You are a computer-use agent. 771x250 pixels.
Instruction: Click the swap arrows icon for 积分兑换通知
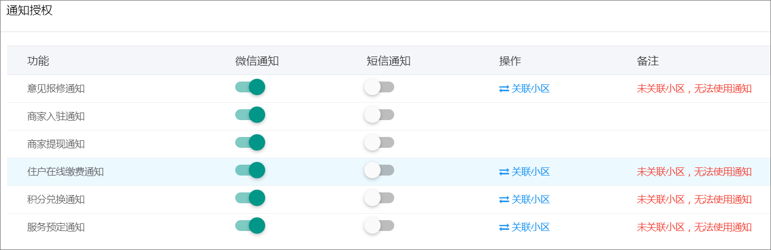(504, 199)
